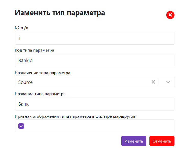The image size is (189, 160).
Task: Expand the dropdown using the chevron arrow
Action: coord(168,82)
